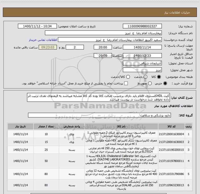Viewport: 200px width, 194px height.
Task: Click the buyer name field بیمارستان امام رضا
Action: [103, 33]
